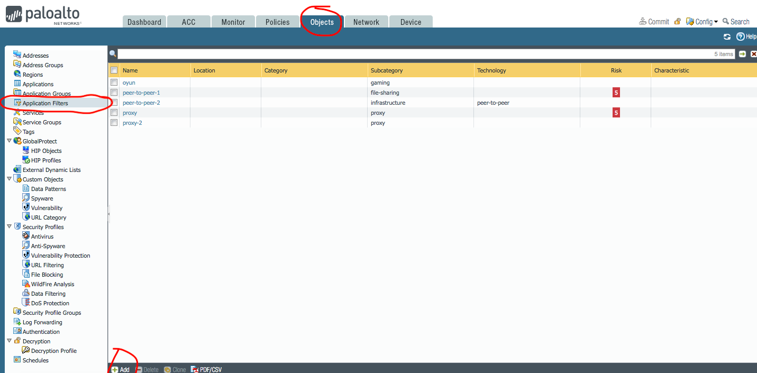Open the Config dropdown
The image size is (757, 373).
(x=703, y=21)
